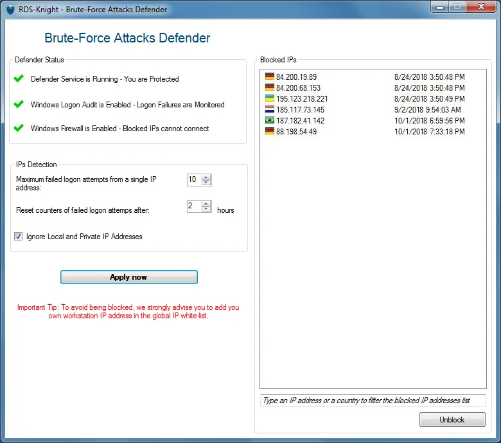Select blocked IP 195.123.218.221
The height and width of the screenshot is (443, 501).
302,98
